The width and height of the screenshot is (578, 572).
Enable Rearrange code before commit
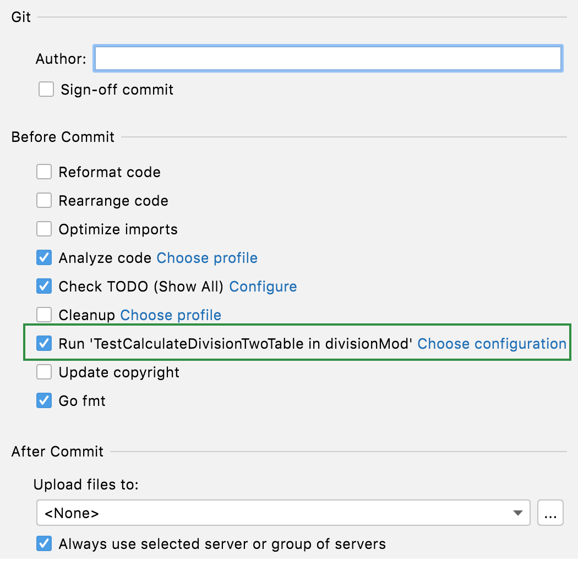pyautogui.click(x=44, y=200)
